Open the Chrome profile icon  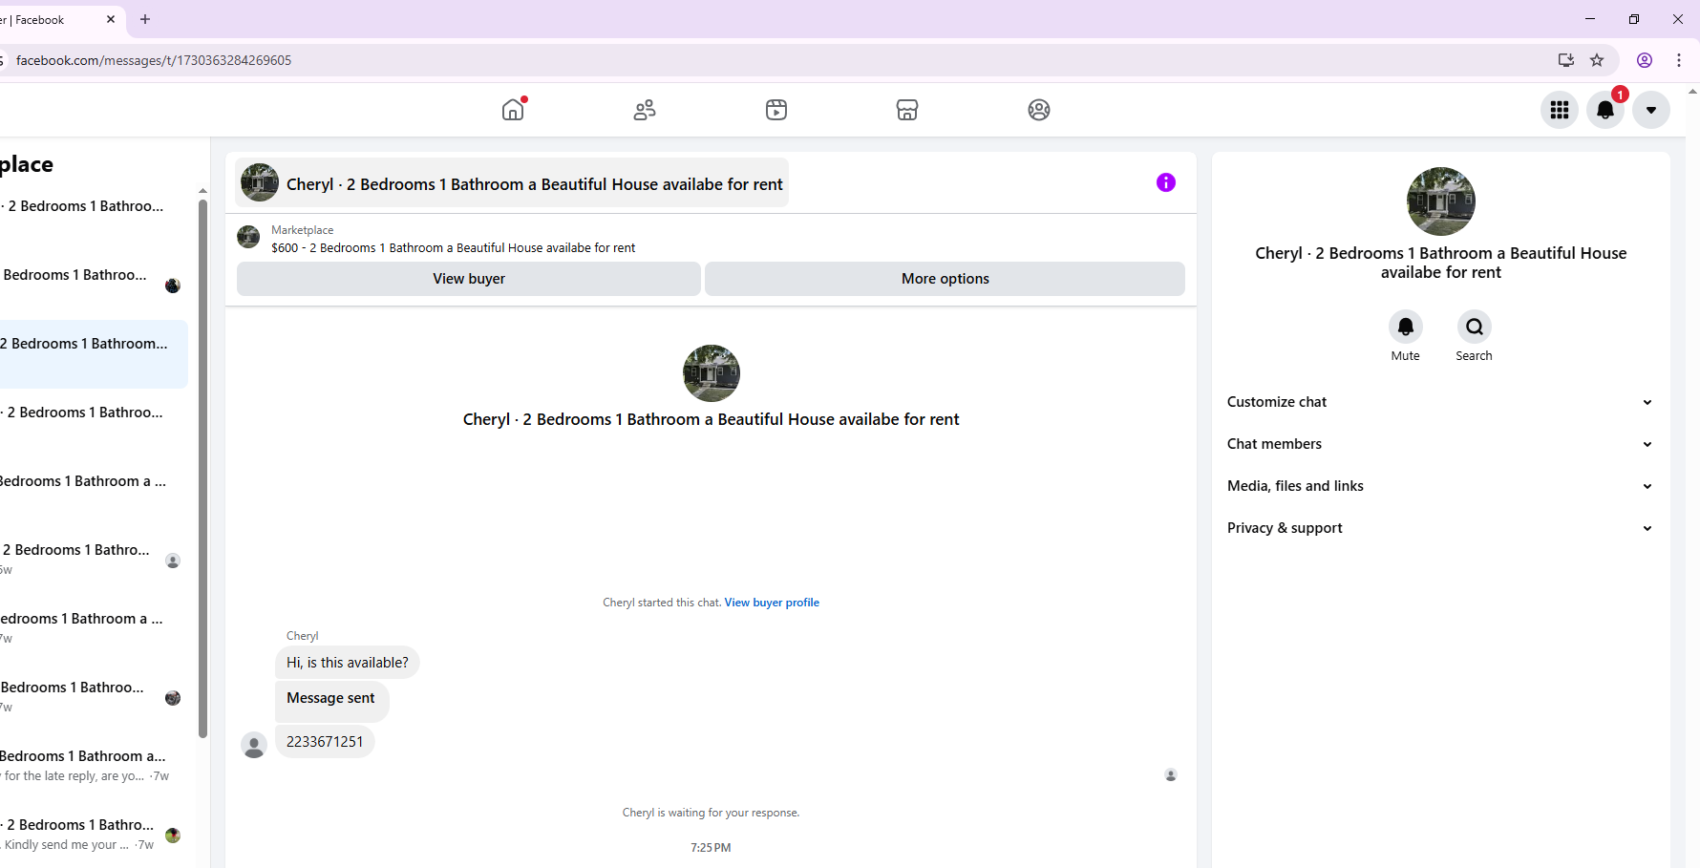click(1645, 60)
